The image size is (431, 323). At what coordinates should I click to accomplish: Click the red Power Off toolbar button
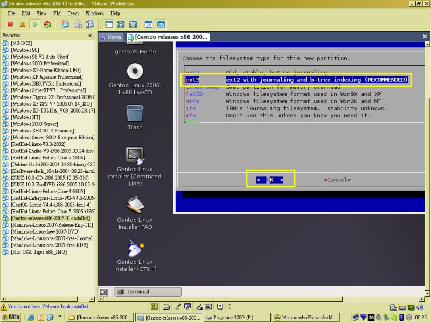click(10, 24)
